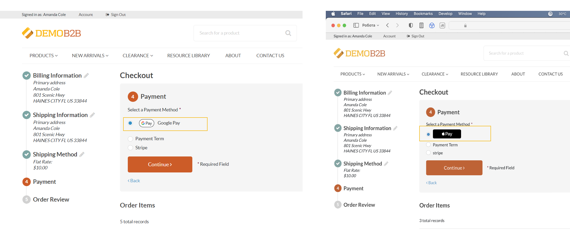The width and height of the screenshot is (570, 249).
Task: Expand the Safari window's CLEARANCE menu
Action: point(435,74)
